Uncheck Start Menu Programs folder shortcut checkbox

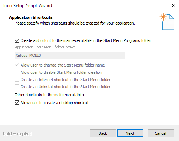click(x=17, y=40)
